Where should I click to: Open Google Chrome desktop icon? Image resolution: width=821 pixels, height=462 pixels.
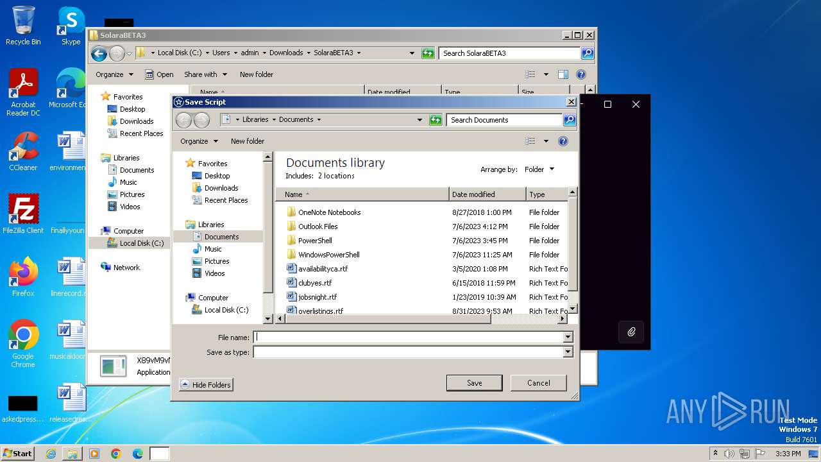[x=23, y=343]
